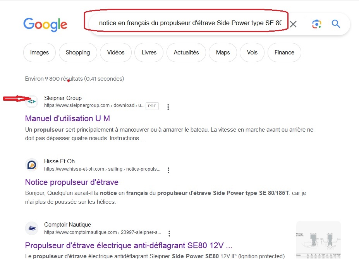Switch to the Shopping tab

[78, 52]
